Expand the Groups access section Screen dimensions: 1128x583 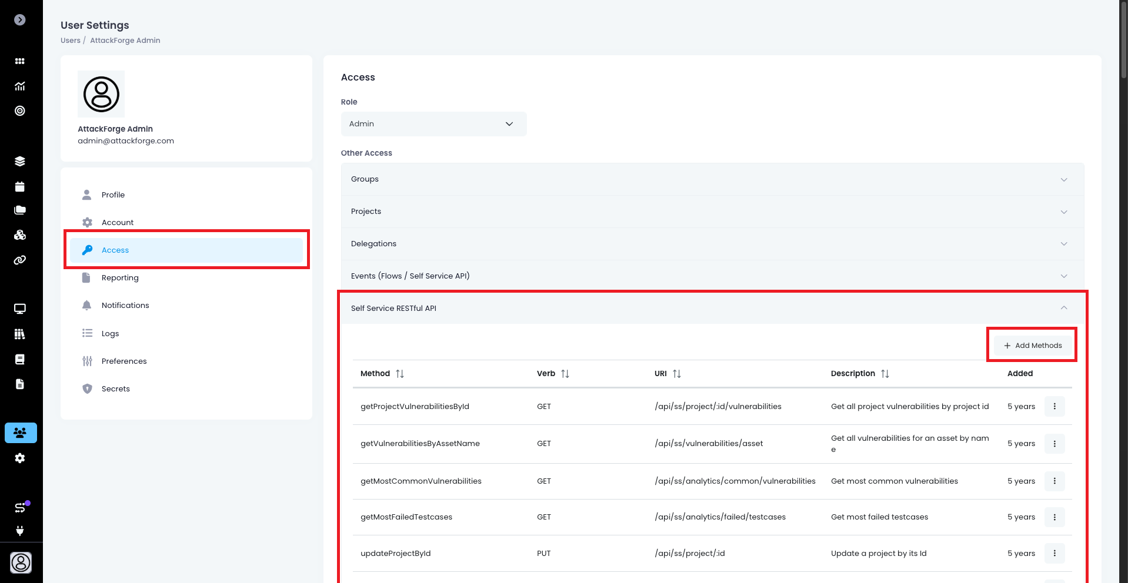[712, 179]
